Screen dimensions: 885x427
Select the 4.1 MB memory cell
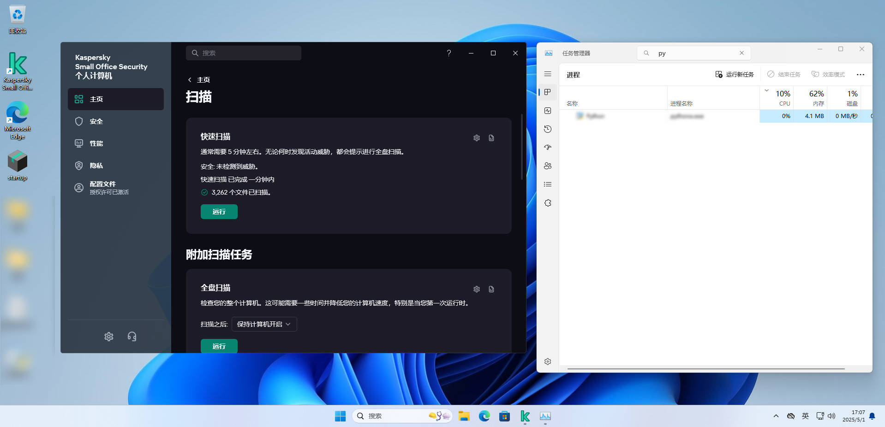click(810, 116)
